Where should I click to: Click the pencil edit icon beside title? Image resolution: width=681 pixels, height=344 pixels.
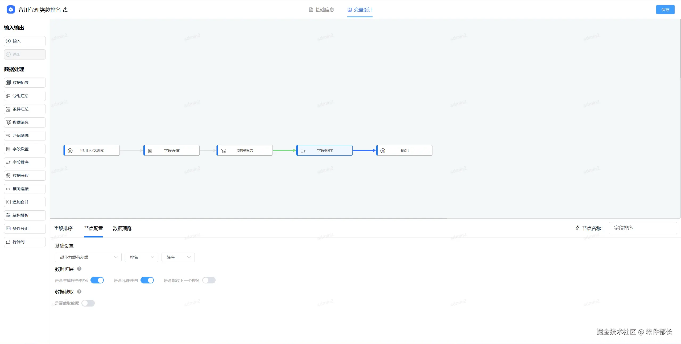pos(65,10)
